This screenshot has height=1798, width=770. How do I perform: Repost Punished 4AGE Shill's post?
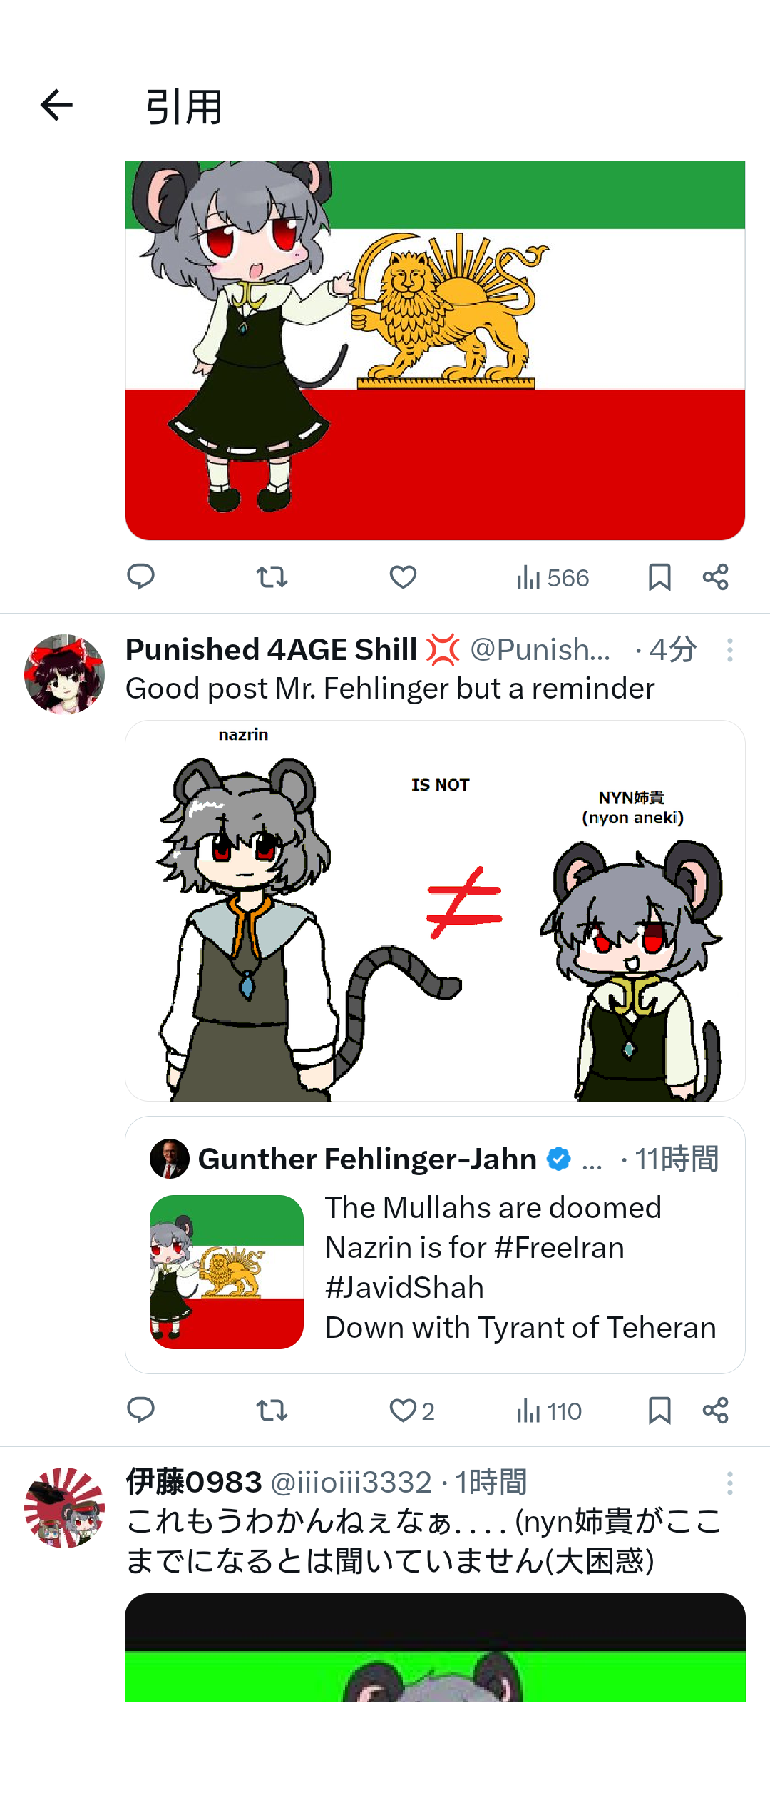[x=272, y=1411]
